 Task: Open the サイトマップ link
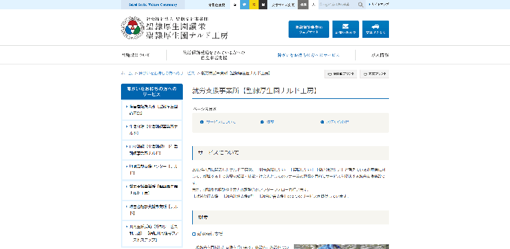[378, 5]
